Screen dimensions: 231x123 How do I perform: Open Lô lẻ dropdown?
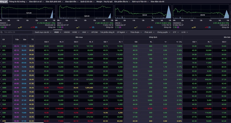click(x=184, y=32)
